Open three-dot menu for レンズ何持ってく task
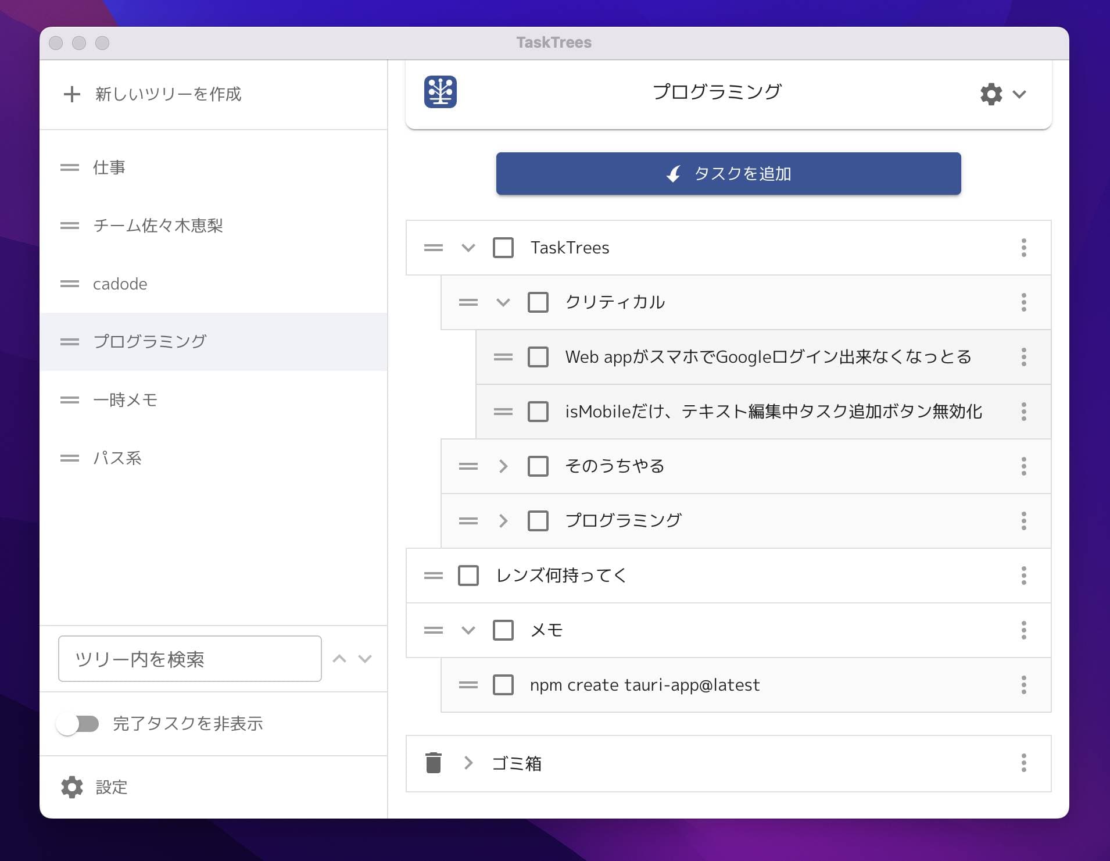The image size is (1110, 861). 1023,576
